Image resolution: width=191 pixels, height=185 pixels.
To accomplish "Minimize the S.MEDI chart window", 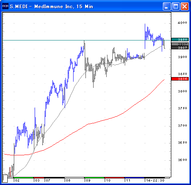I will click(x=167, y=6).
